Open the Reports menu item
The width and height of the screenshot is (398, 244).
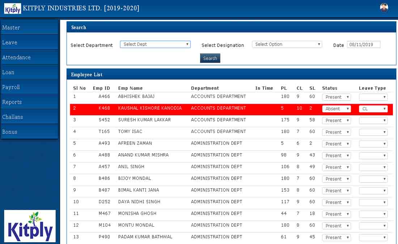click(x=29, y=102)
